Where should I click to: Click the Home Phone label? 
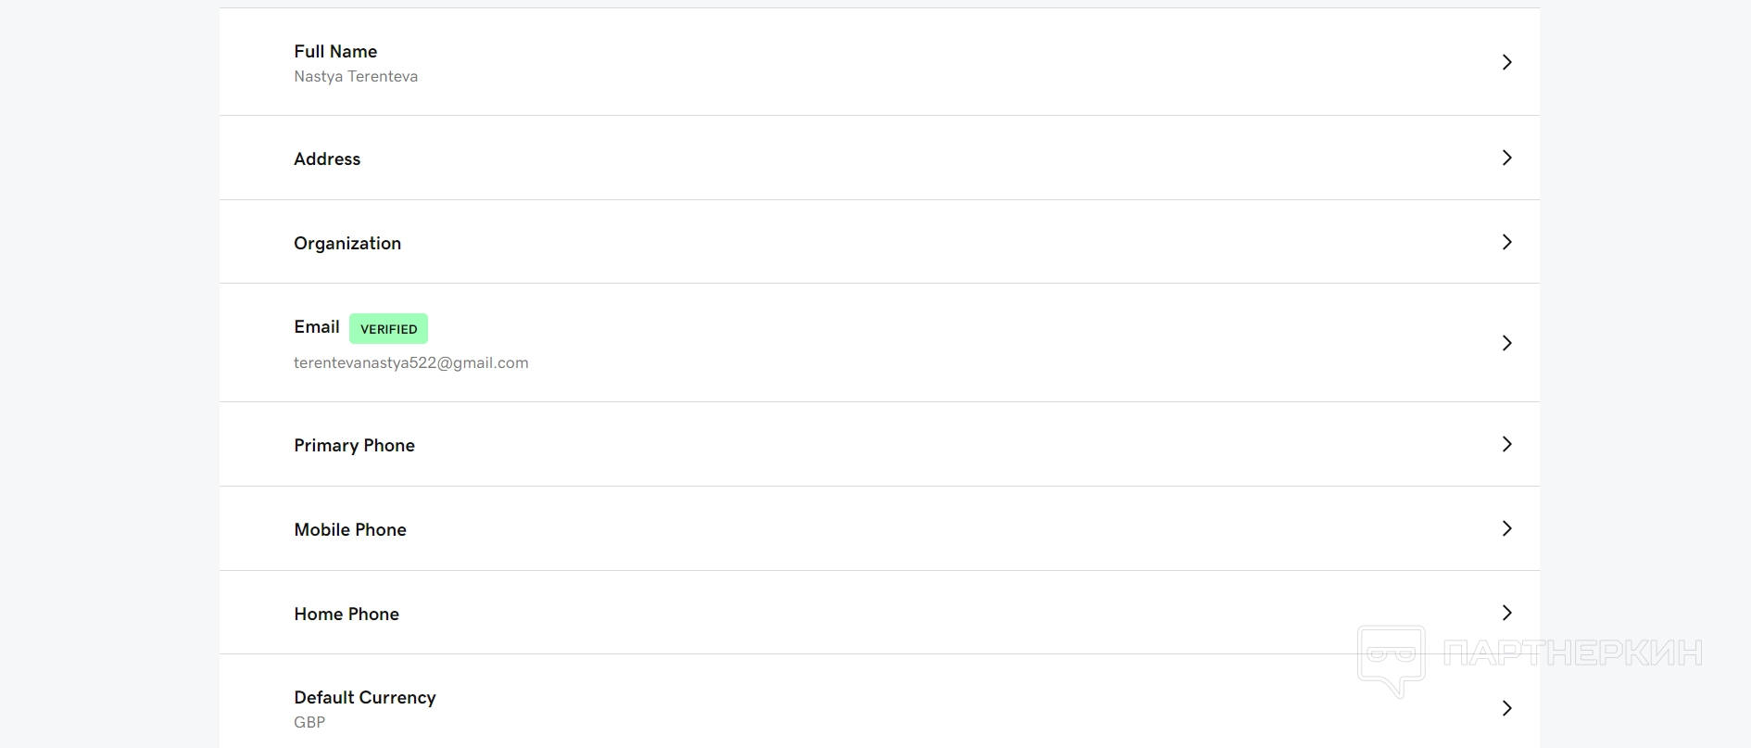coord(346,615)
